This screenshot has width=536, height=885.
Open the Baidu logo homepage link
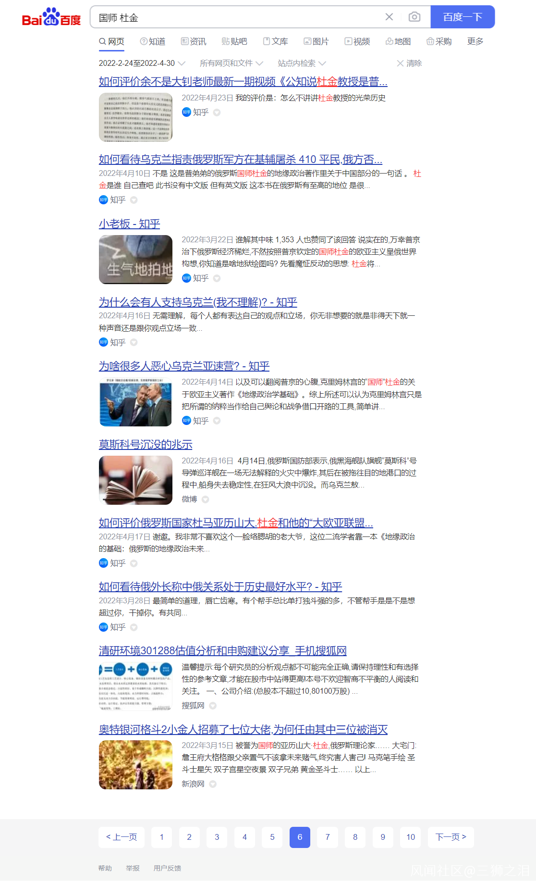pos(51,17)
